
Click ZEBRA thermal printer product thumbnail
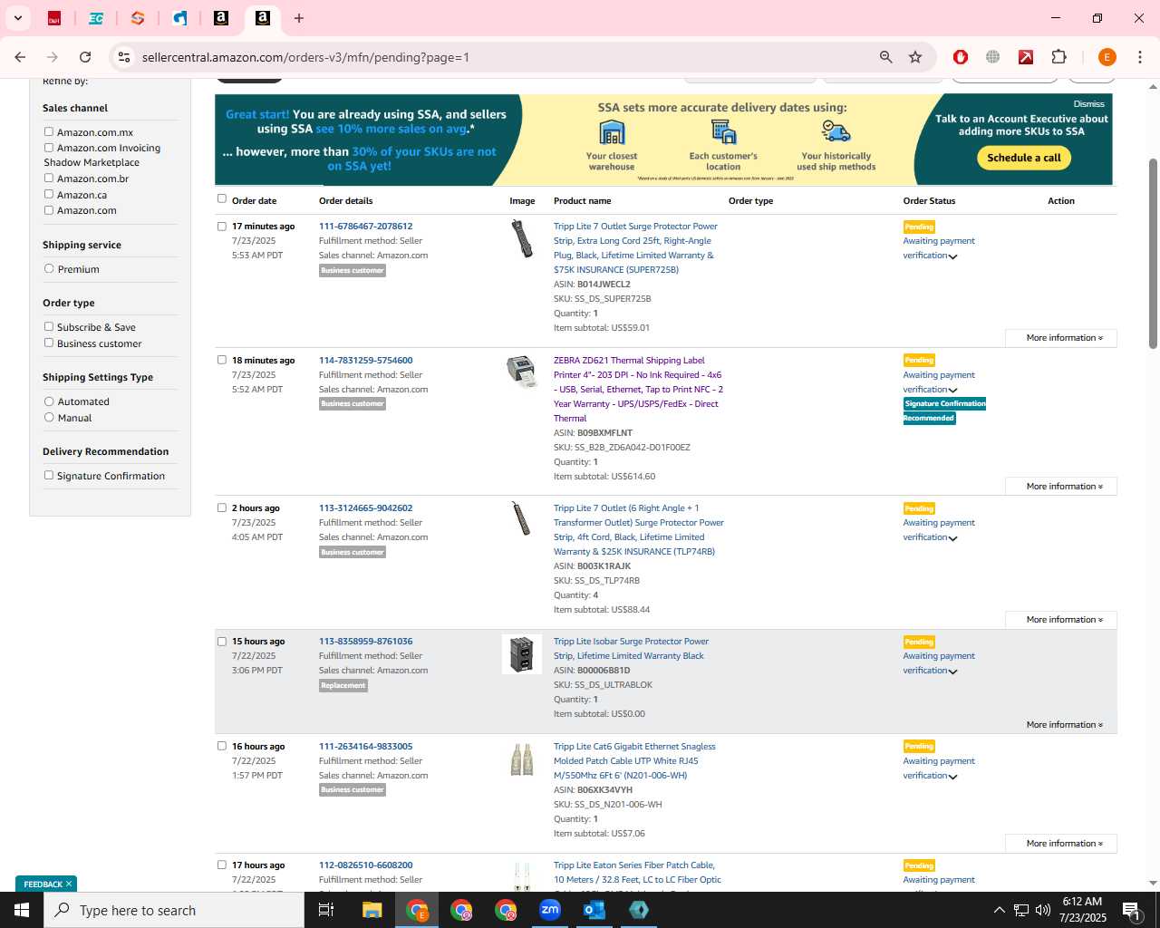(x=521, y=371)
